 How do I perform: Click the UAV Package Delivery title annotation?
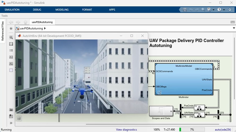186,43
